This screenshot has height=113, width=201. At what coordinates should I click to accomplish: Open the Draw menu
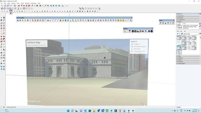coord(18,3)
